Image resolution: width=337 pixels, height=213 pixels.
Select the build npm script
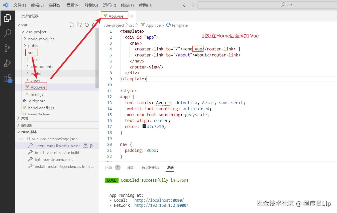pos(57,153)
